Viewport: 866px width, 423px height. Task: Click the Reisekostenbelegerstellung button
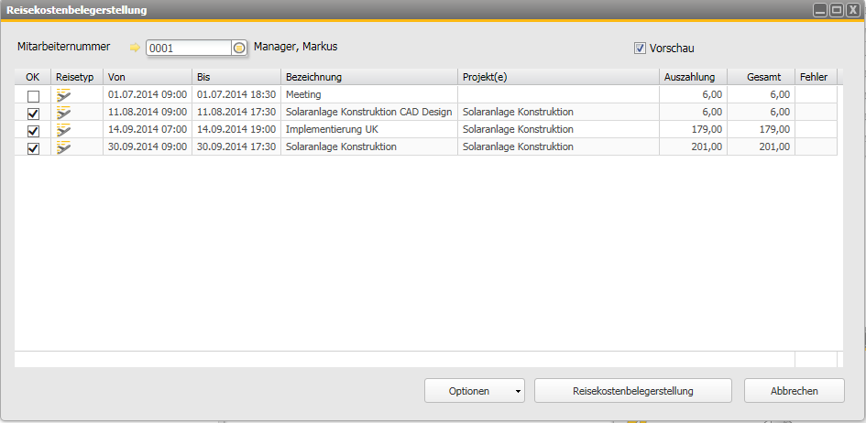point(633,391)
